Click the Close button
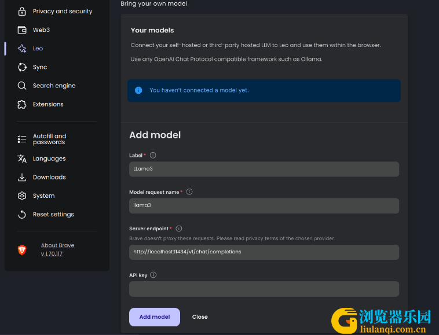Viewport: 439px width, 335px height. [200, 317]
